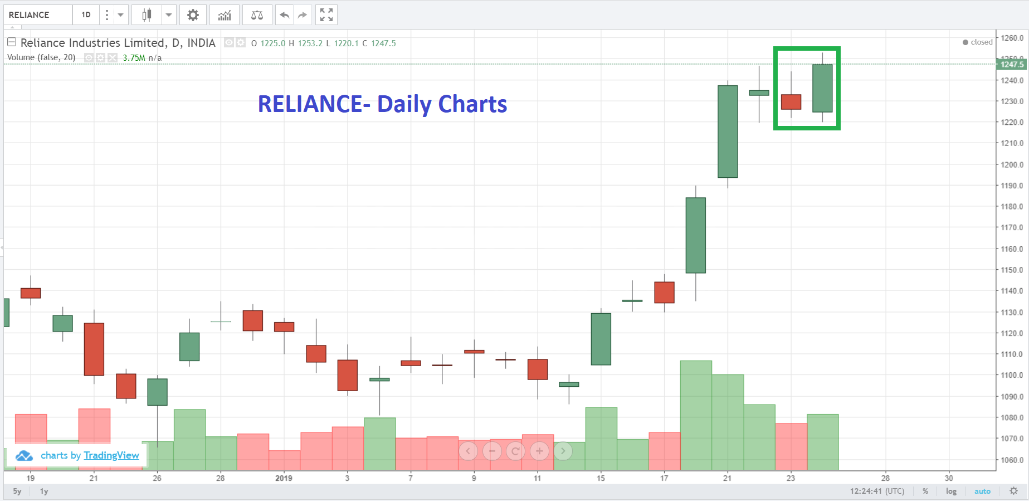Click the RELIANCE symbol input field

click(38, 15)
